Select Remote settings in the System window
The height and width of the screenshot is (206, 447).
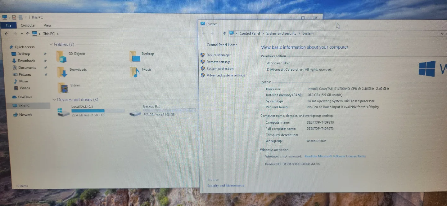click(219, 62)
